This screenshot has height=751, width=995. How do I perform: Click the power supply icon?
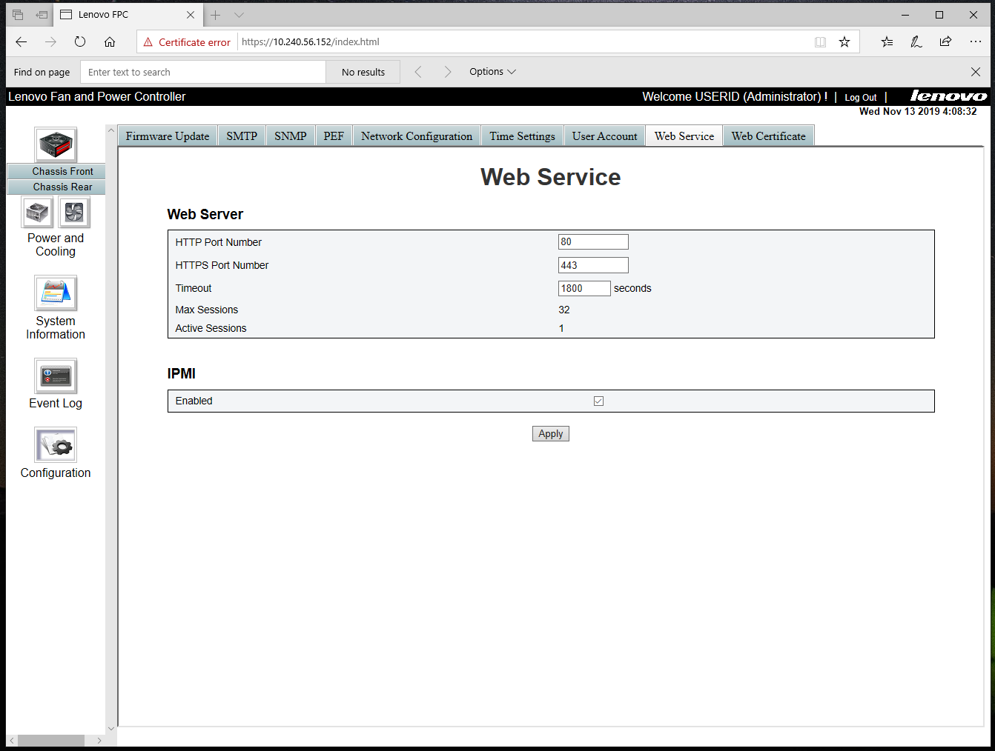(37, 213)
